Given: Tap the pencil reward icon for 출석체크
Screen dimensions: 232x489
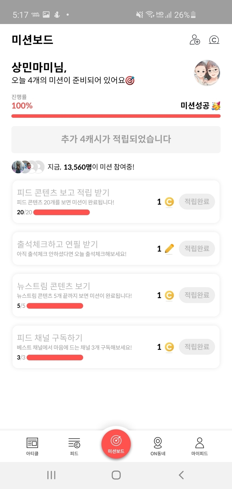Looking at the screenshot, I should [x=169, y=248].
